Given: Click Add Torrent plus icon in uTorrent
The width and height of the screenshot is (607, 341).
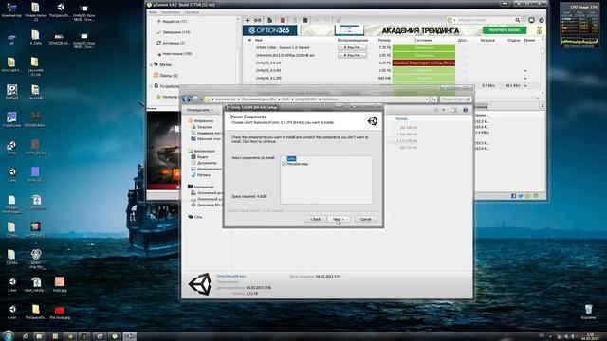Looking at the screenshot, I should click(248, 20).
